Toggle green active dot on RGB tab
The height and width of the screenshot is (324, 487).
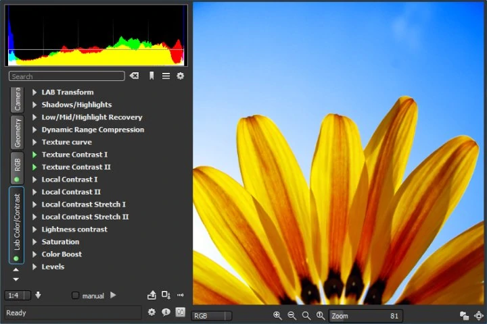pyautogui.click(x=17, y=179)
